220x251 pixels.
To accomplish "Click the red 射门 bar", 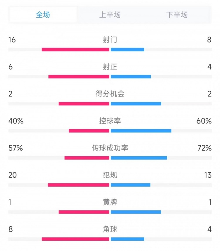I will click(x=75, y=50).
